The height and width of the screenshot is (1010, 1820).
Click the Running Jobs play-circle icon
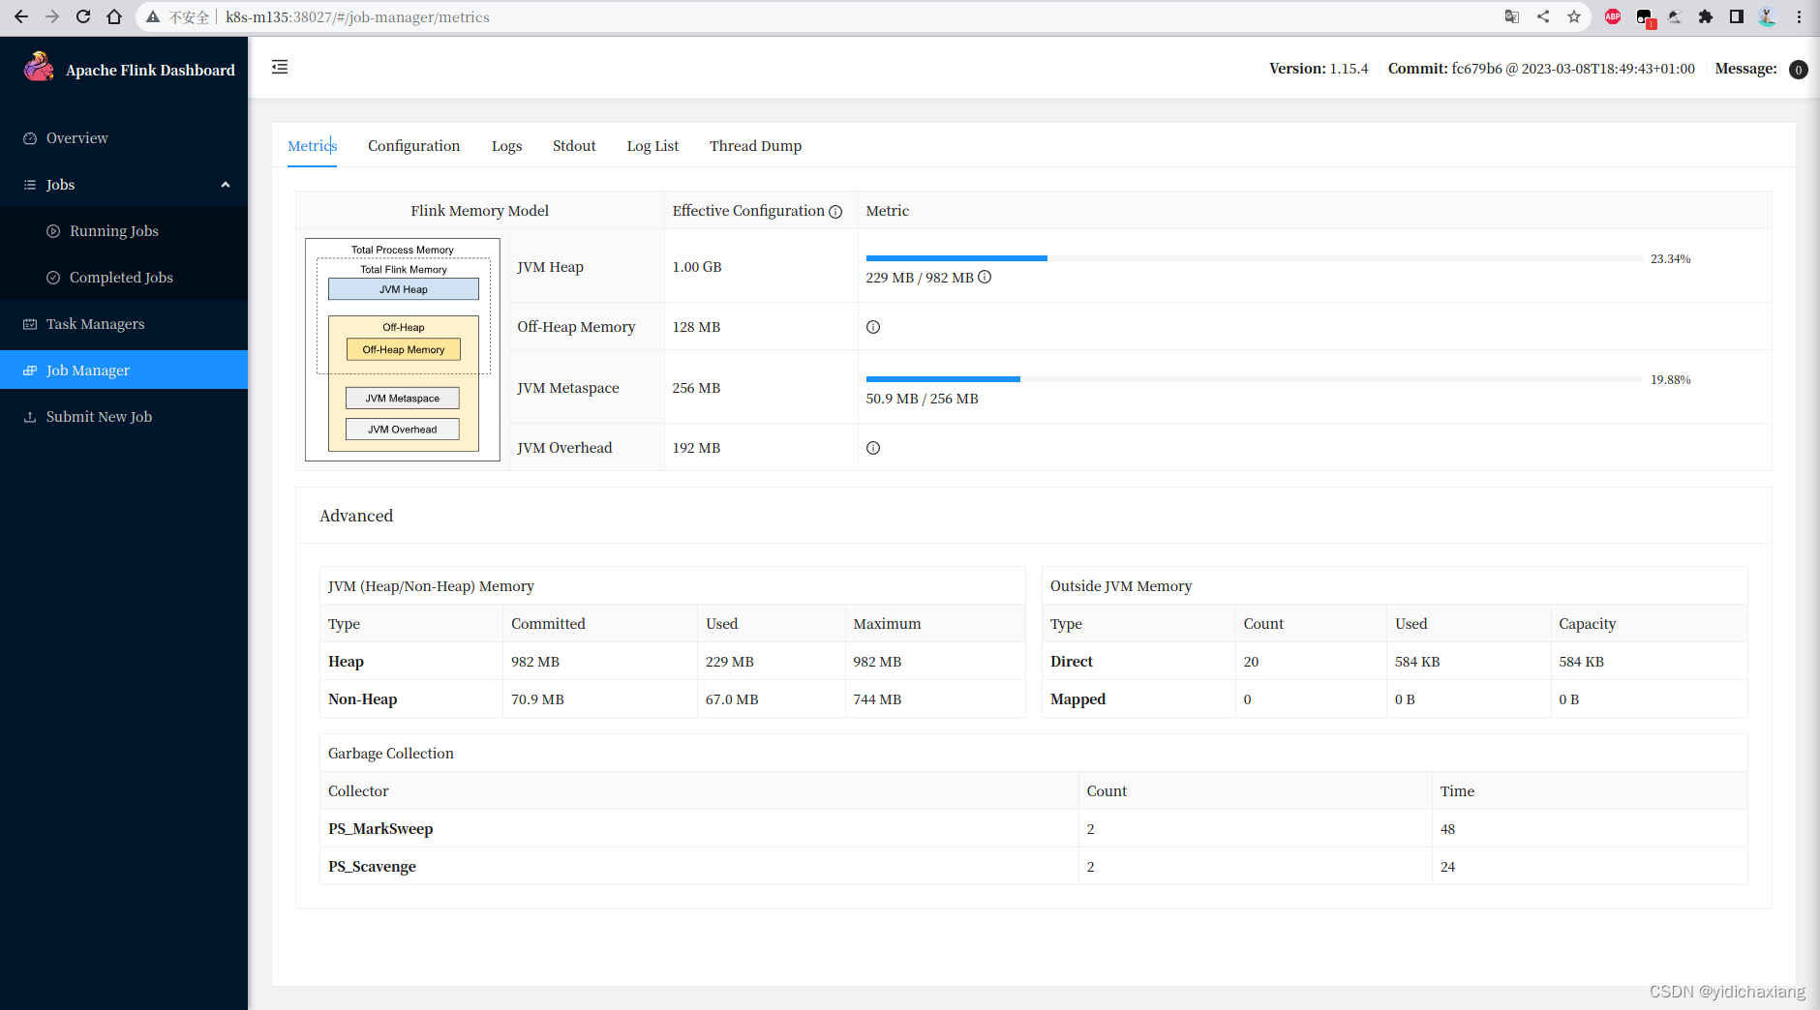(x=53, y=231)
